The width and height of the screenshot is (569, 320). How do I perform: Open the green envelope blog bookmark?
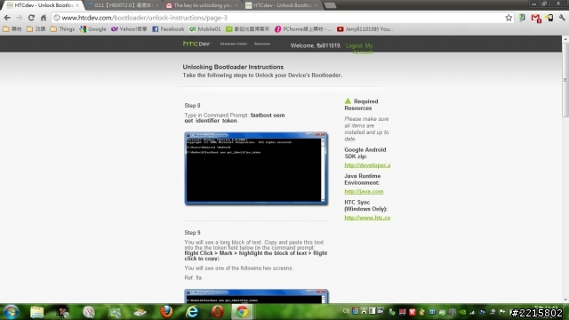tap(247, 29)
